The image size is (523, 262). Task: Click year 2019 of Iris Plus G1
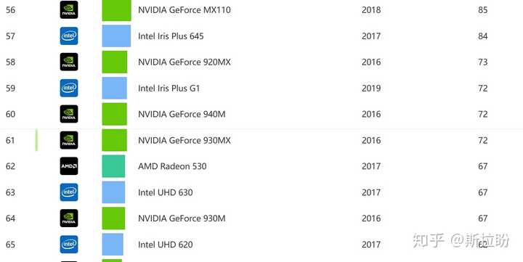point(371,89)
